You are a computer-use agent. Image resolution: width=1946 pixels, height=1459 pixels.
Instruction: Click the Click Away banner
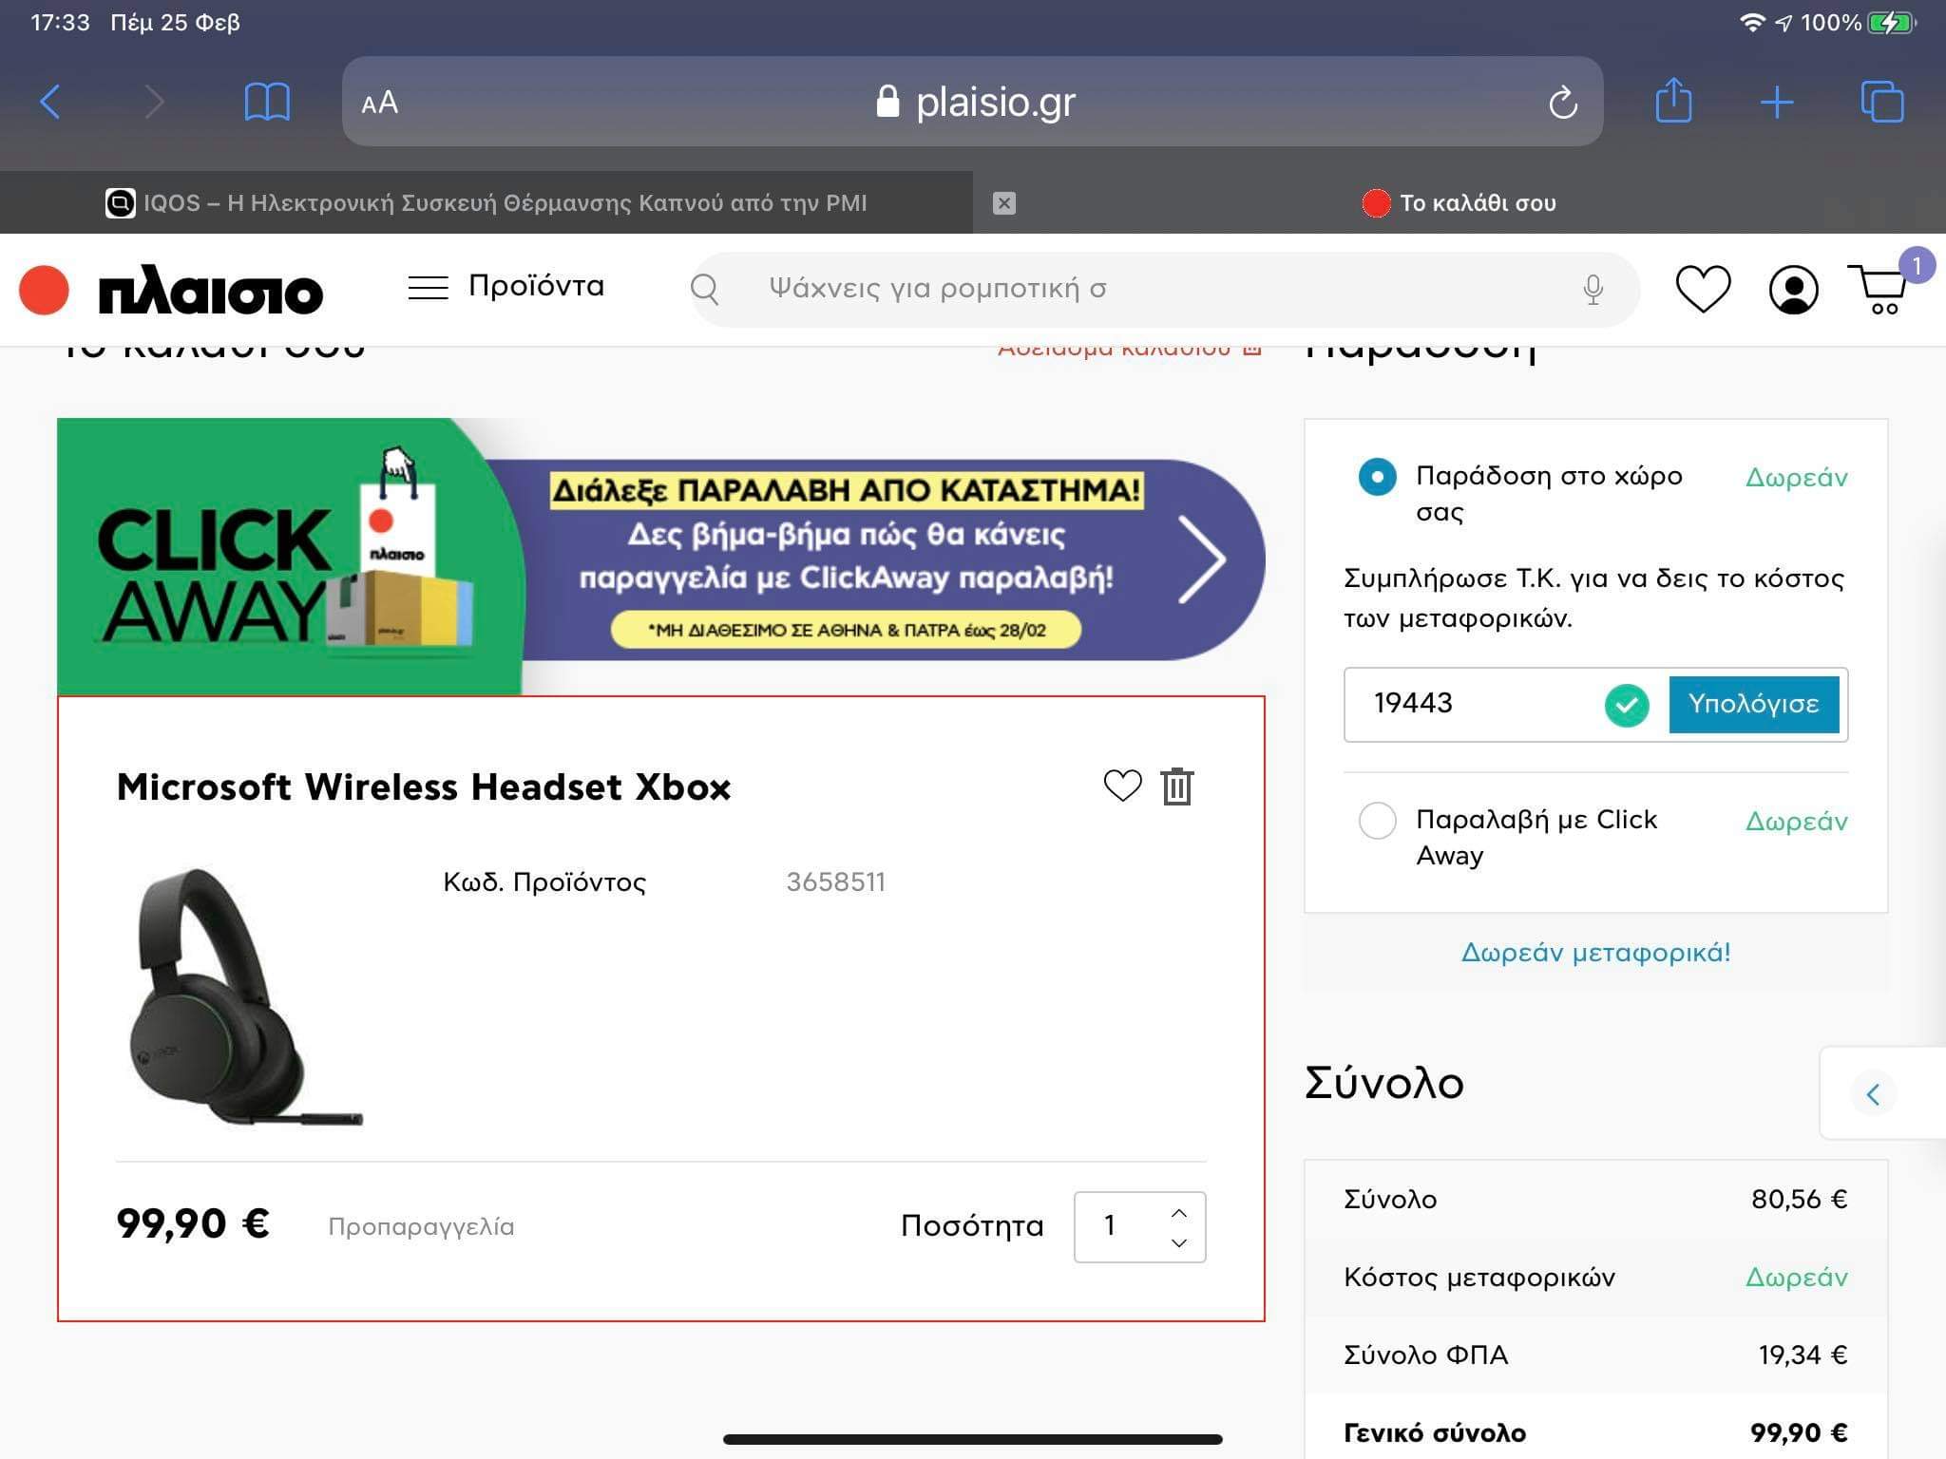click(x=661, y=558)
